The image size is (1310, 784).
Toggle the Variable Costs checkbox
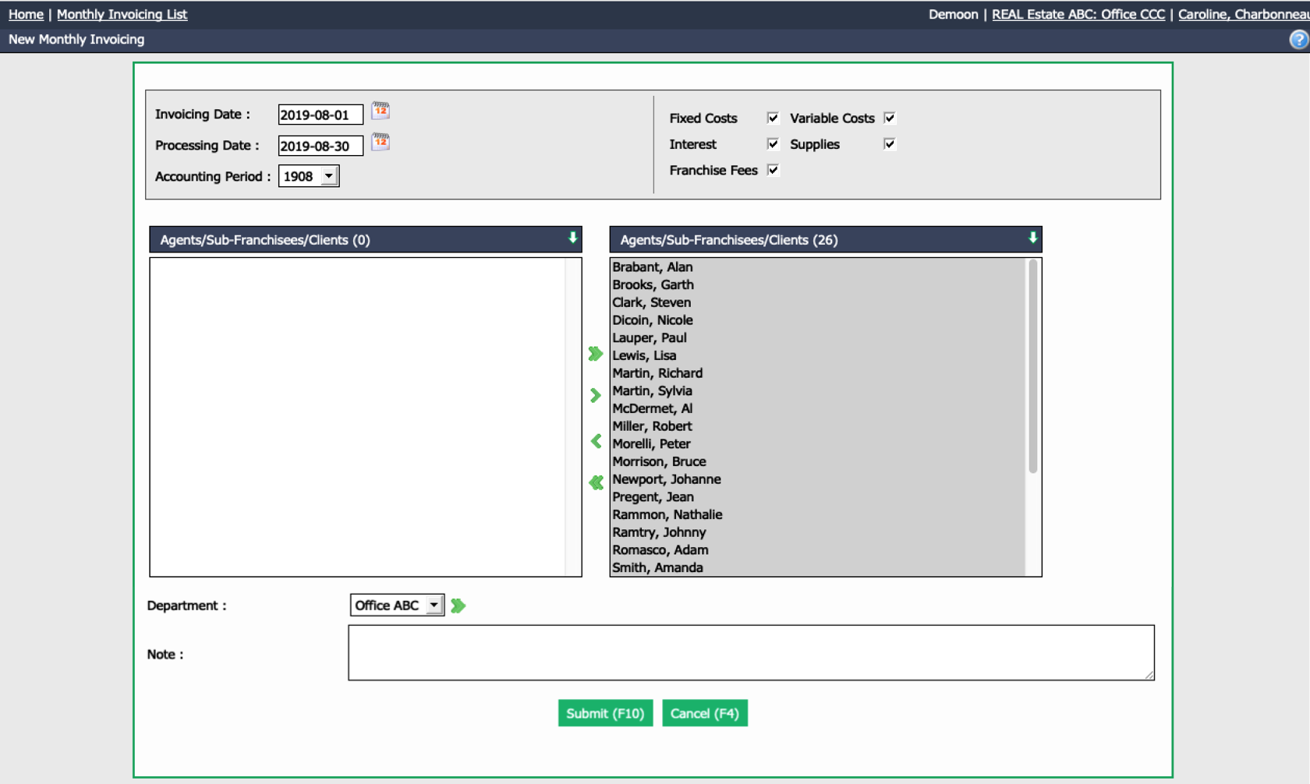[x=890, y=118]
